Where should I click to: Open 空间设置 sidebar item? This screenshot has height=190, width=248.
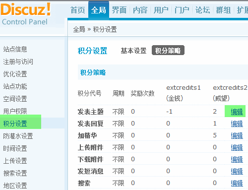(x=15, y=99)
